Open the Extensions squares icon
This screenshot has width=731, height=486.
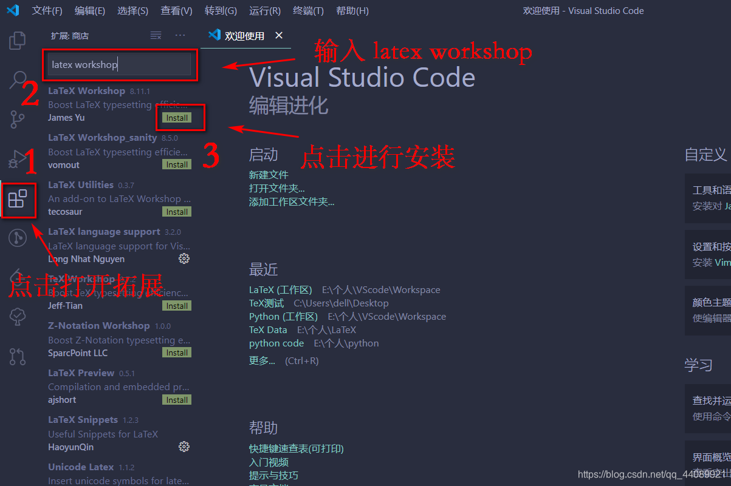pos(18,198)
